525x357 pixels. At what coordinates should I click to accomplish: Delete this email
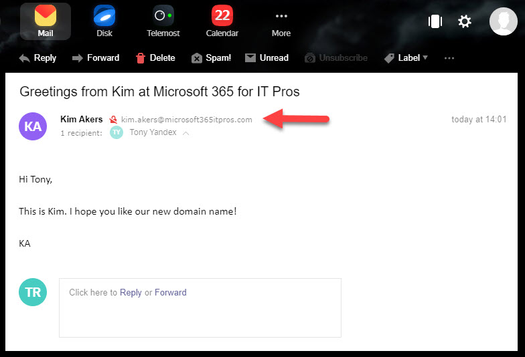tap(155, 57)
